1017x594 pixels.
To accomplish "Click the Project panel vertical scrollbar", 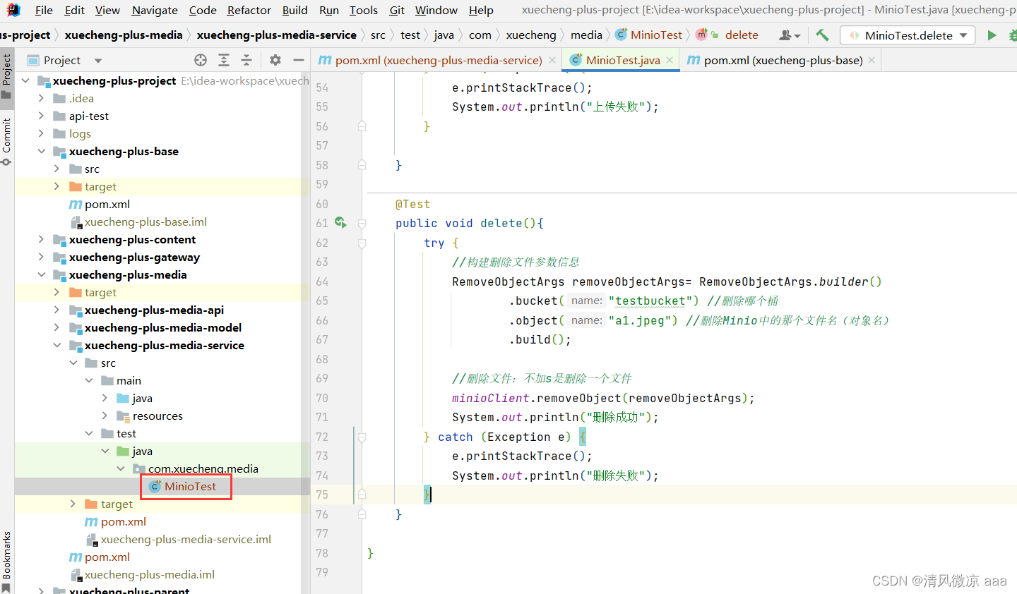I will point(305,332).
